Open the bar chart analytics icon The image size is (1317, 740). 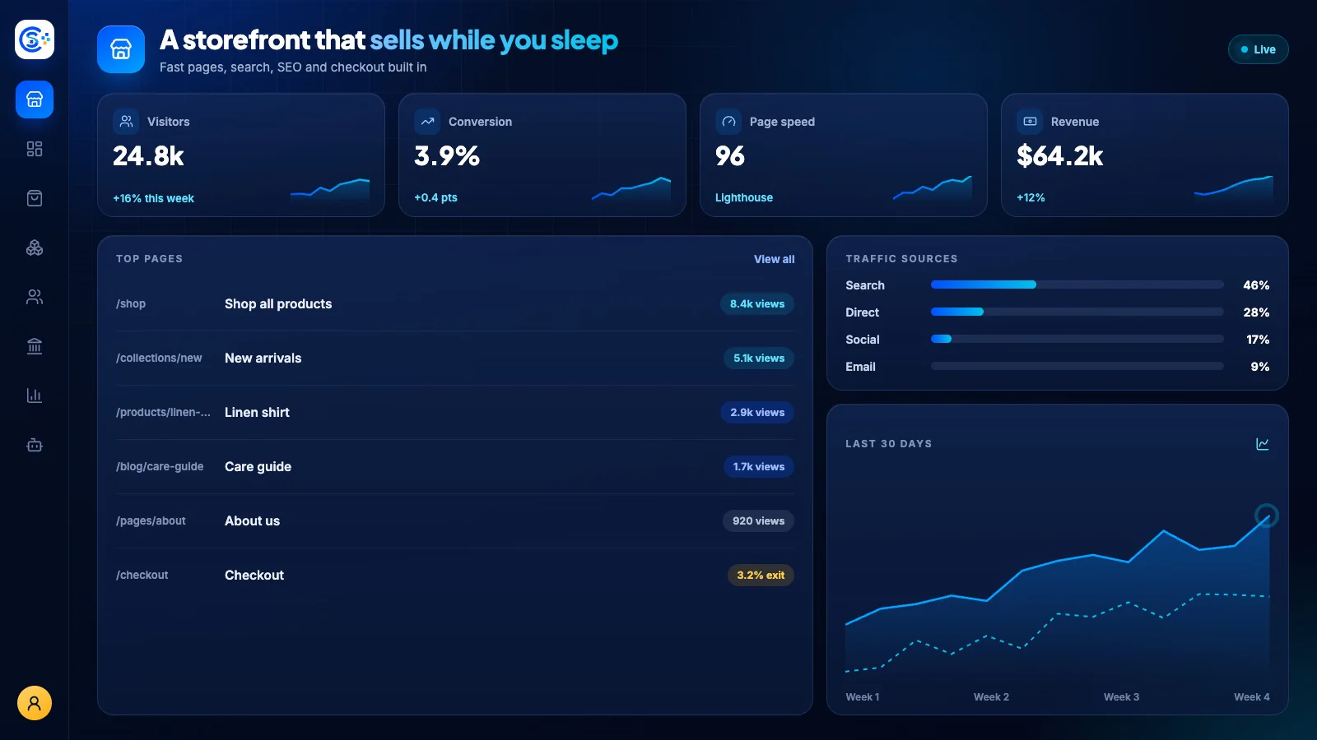pyautogui.click(x=35, y=395)
